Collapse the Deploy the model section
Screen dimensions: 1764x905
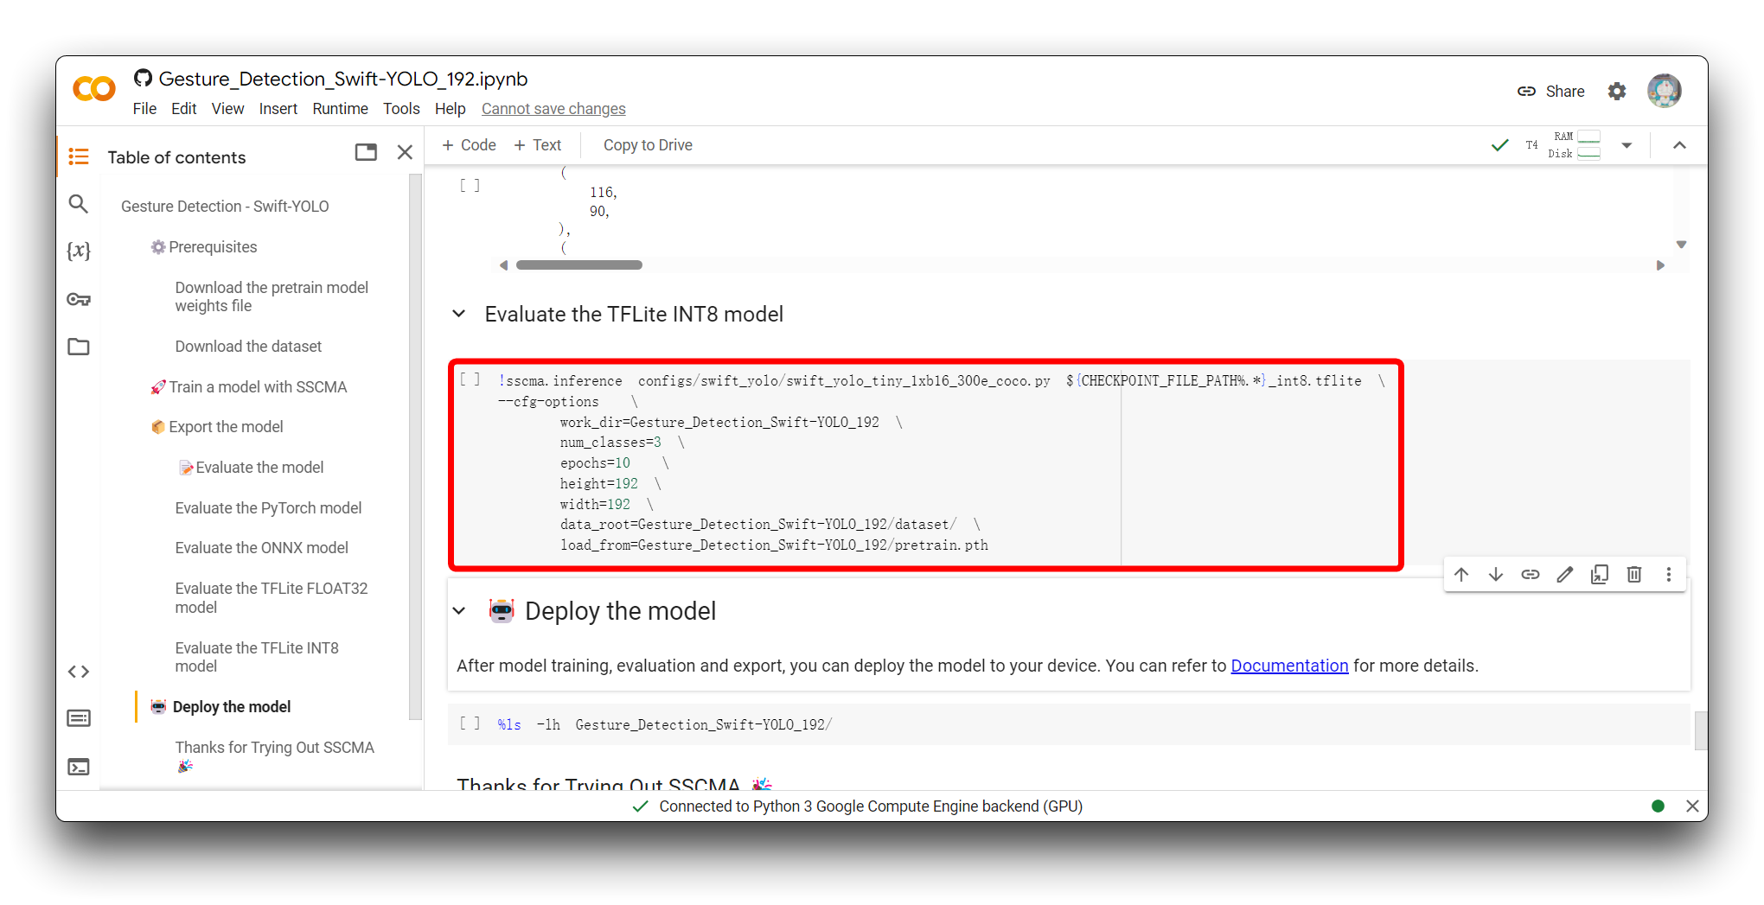[x=459, y=611]
